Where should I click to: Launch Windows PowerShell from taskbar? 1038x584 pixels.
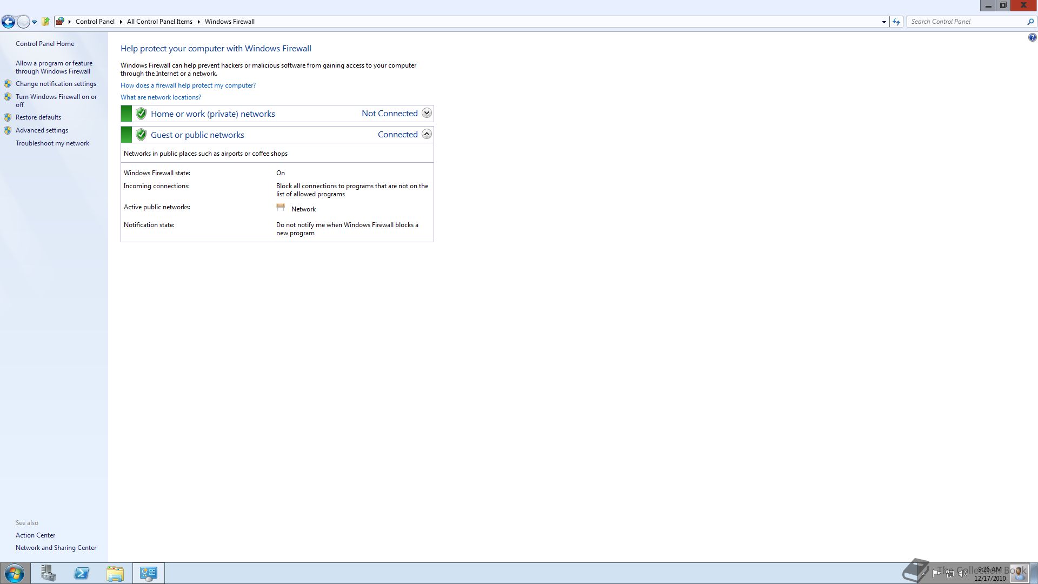click(82, 573)
